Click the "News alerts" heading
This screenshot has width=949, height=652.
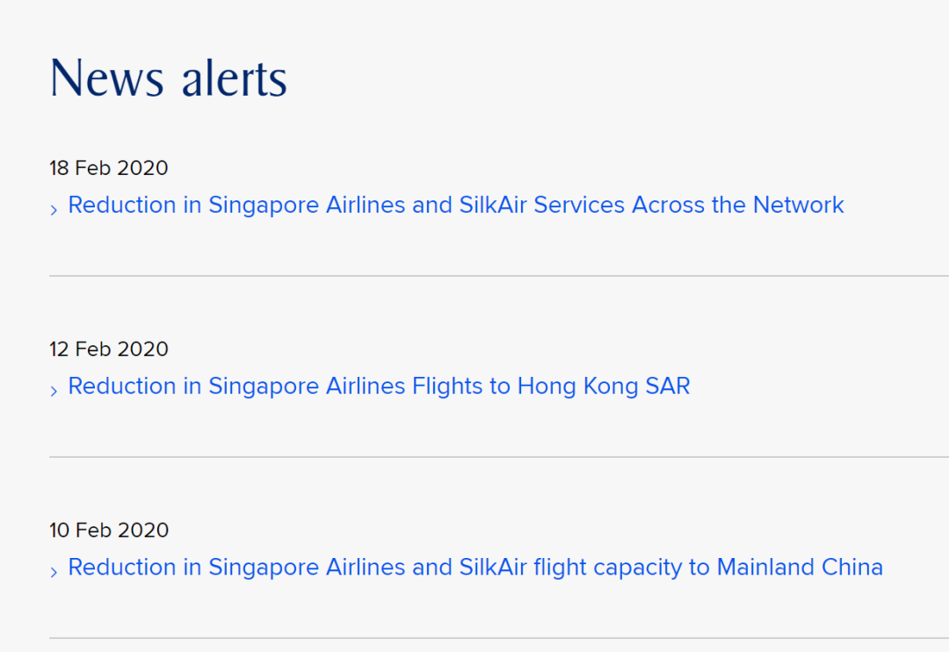click(x=169, y=78)
